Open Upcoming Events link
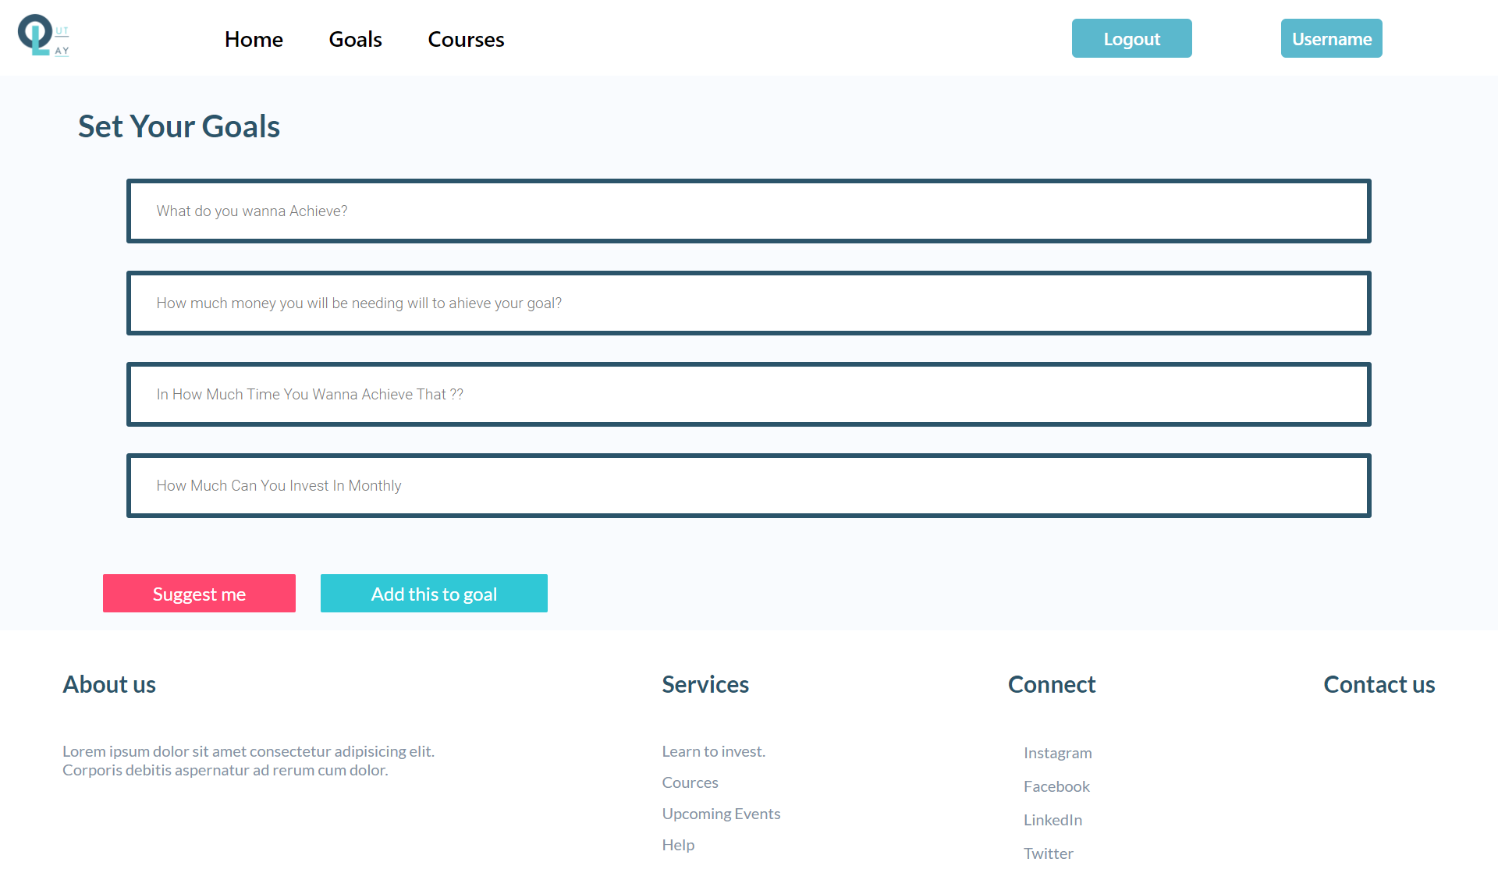 (x=721, y=814)
